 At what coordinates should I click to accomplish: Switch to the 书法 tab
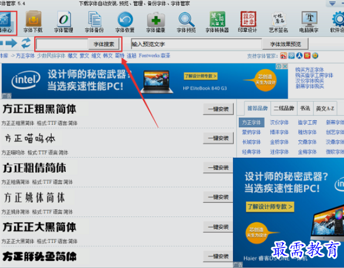(305, 108)
